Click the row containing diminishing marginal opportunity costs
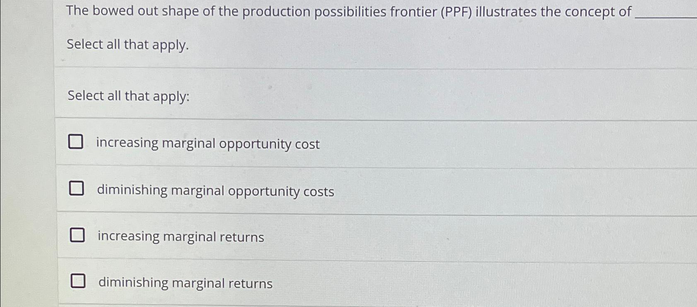Image resolution: width=697 pixels, height=307 pixels. point(290,190)
